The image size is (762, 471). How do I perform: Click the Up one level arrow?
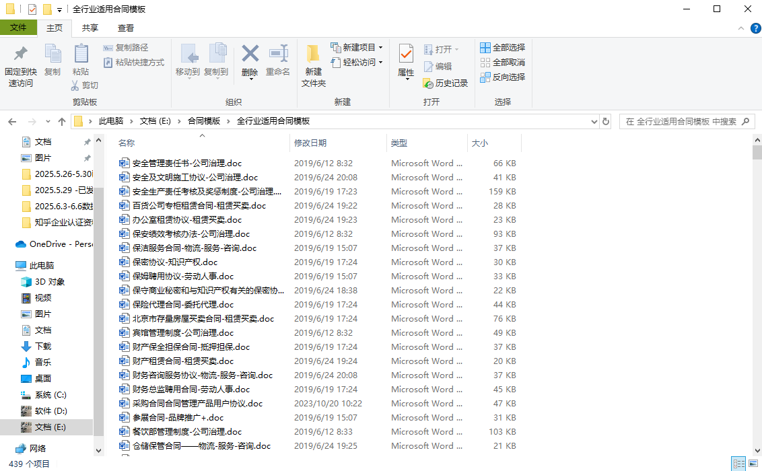coord(62,121)
